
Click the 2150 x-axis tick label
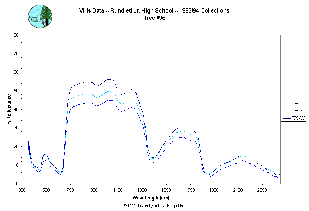pos(238,190)
